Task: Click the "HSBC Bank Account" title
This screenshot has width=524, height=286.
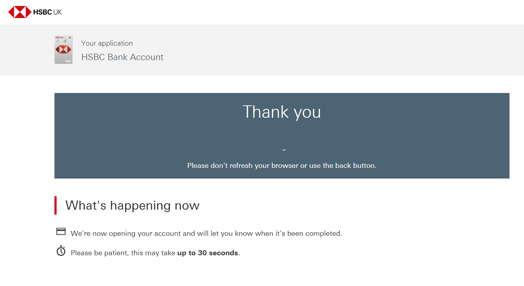Action: tap(122, 57)
